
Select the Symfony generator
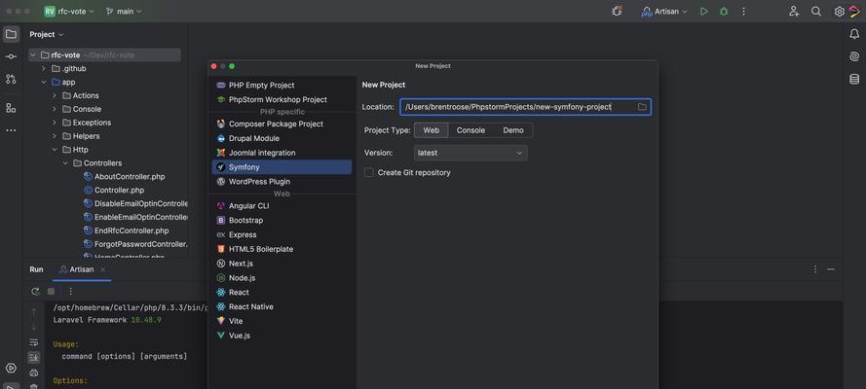[x=282, y=167]
